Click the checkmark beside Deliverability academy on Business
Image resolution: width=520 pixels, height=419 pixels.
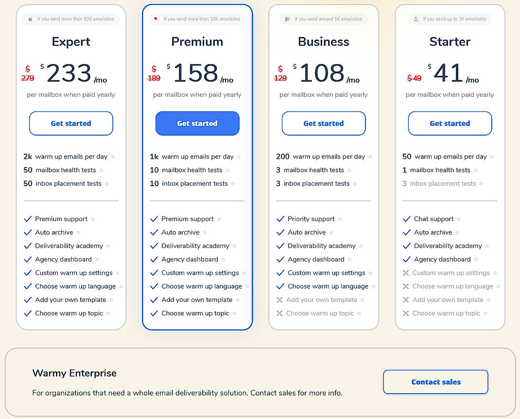click(280, 245)
